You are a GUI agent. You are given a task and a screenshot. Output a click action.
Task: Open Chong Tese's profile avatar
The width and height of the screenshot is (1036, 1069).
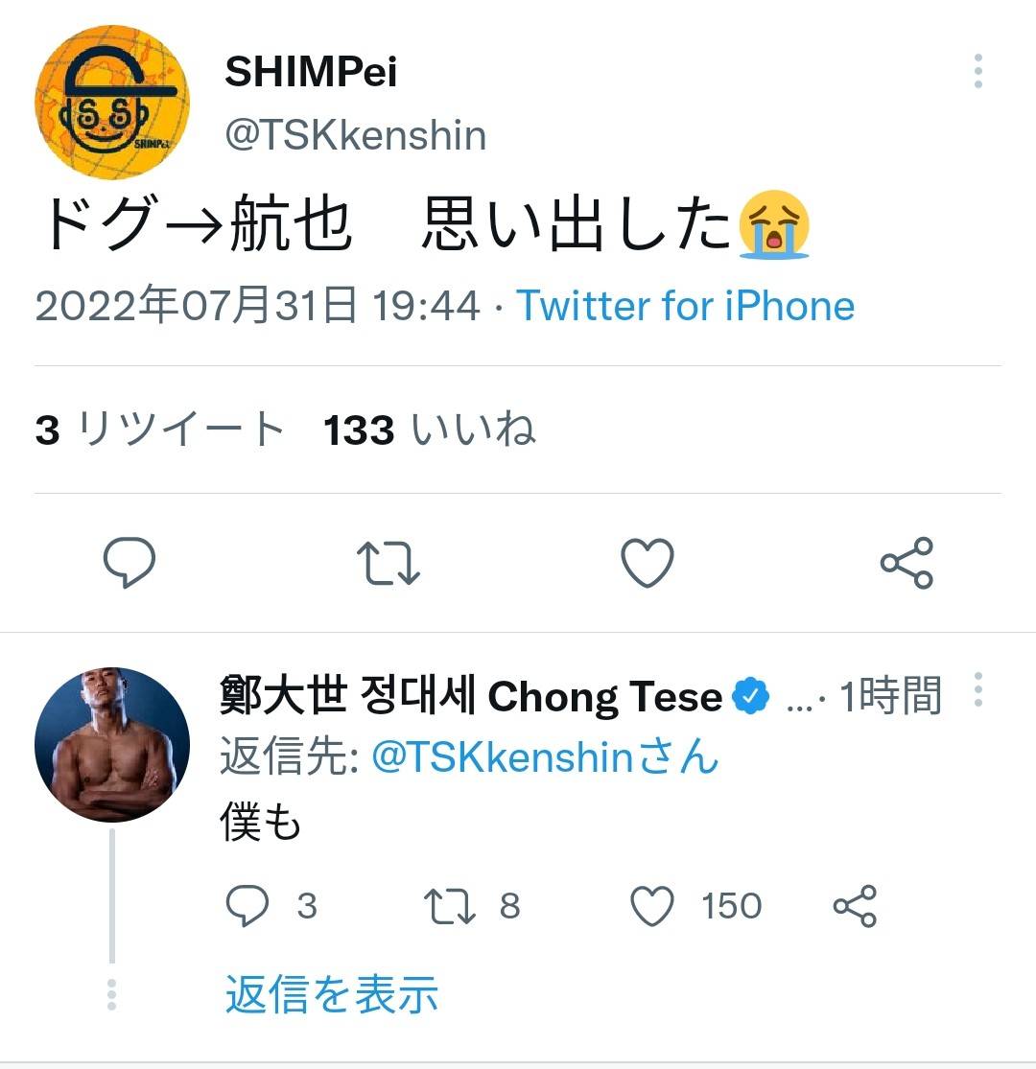coord(112,745)
